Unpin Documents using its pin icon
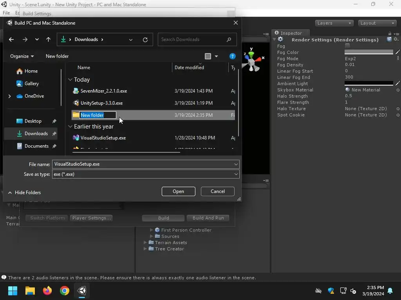Image resolution: width=401 pixels, height=300 pixels. coord(54,146)
